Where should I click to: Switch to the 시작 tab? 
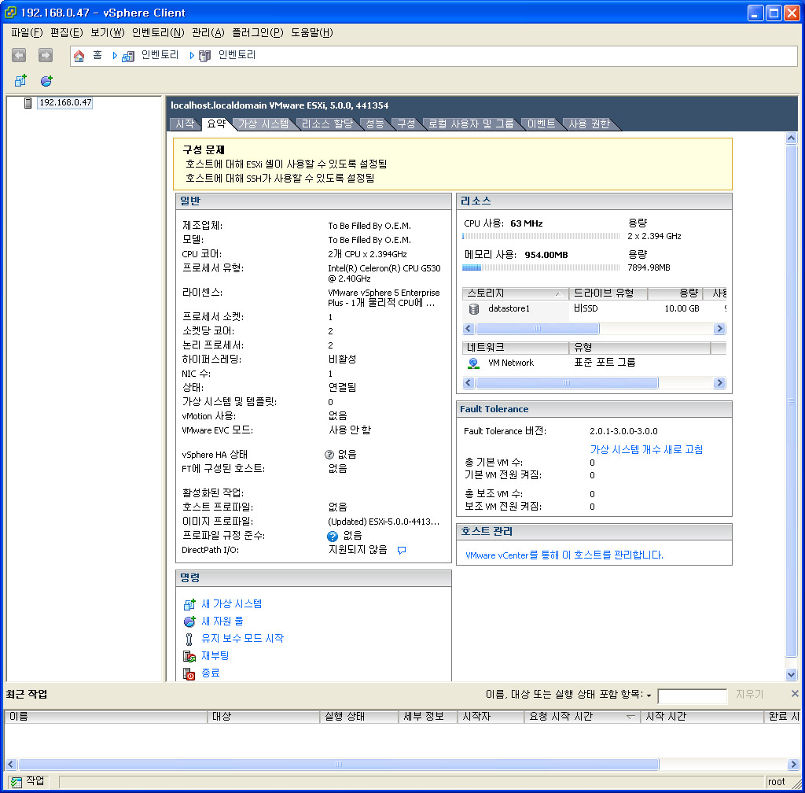[185, 124]
